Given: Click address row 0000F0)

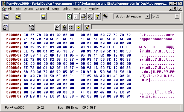Looking at the screenshot, I should (x=14, y=96).
